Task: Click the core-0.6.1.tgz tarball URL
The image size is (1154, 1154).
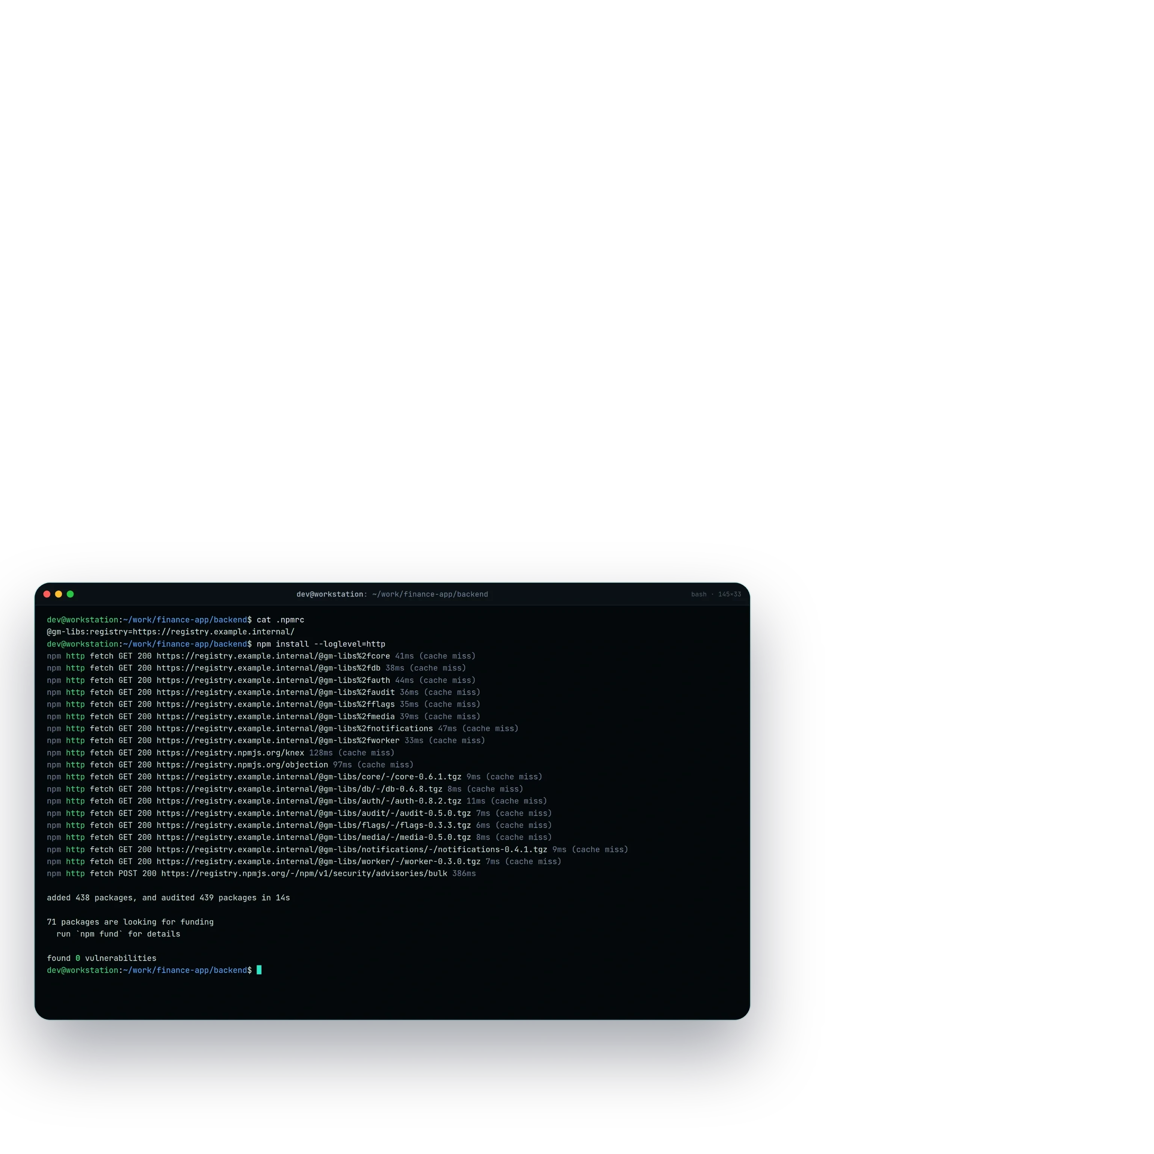Action: coord(309,777)
